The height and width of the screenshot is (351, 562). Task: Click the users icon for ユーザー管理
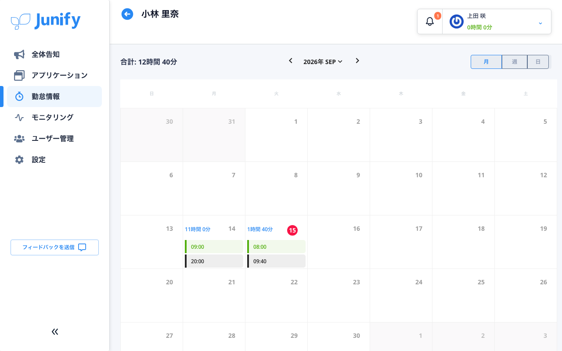point(19,139)
